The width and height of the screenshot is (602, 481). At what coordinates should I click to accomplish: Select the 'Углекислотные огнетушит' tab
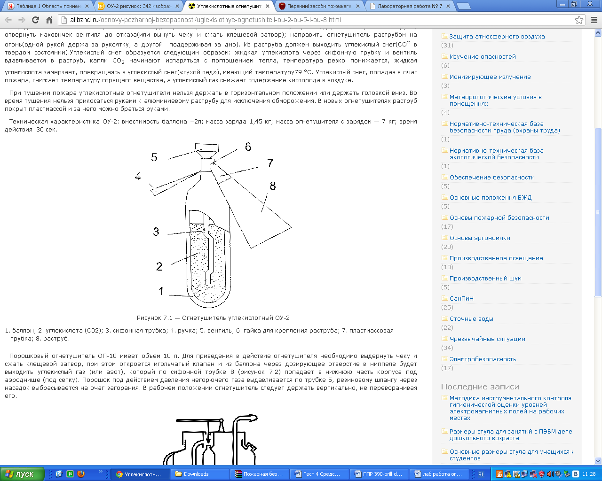point(228,6)
